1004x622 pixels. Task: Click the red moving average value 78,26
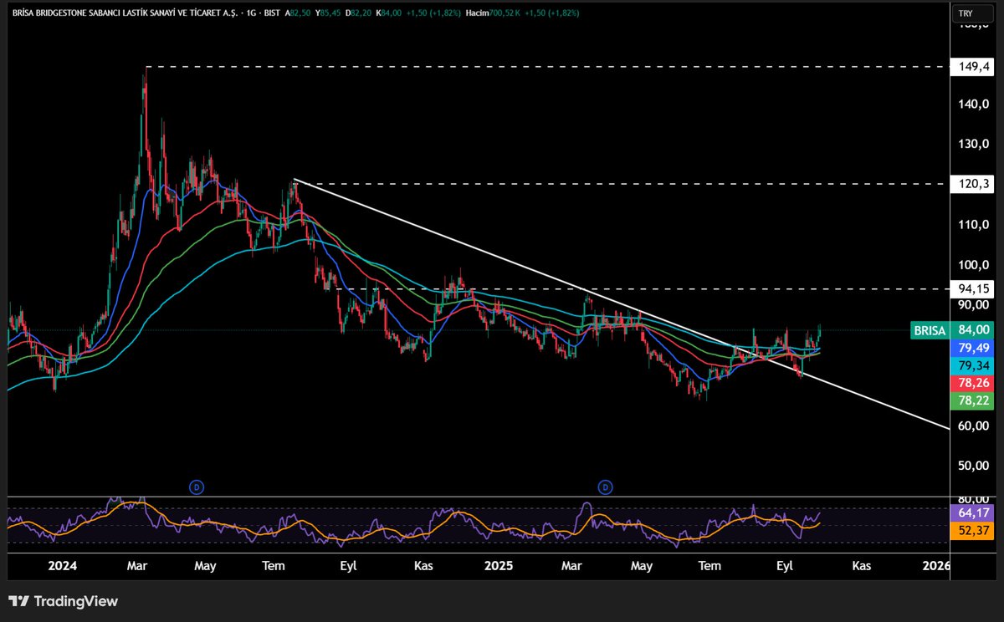point(974,383)
